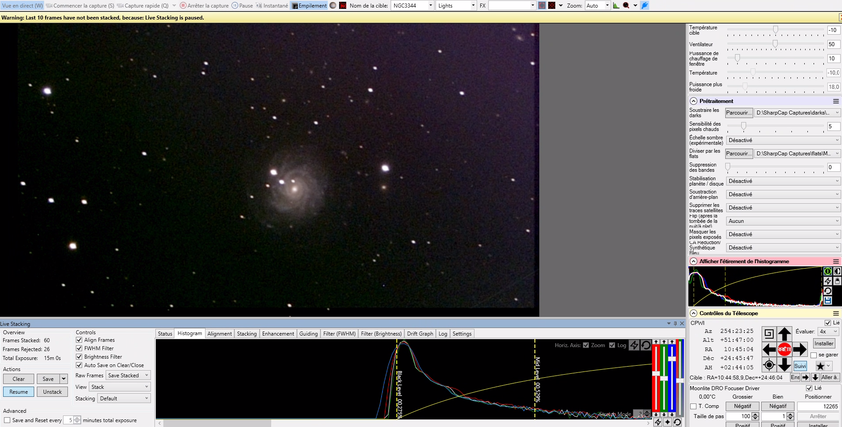The width and height of the screenshot is (842, 427).
Task: Click the red ARRÊTE stop button
Action: pyautogui.click(x=784, y=349)
